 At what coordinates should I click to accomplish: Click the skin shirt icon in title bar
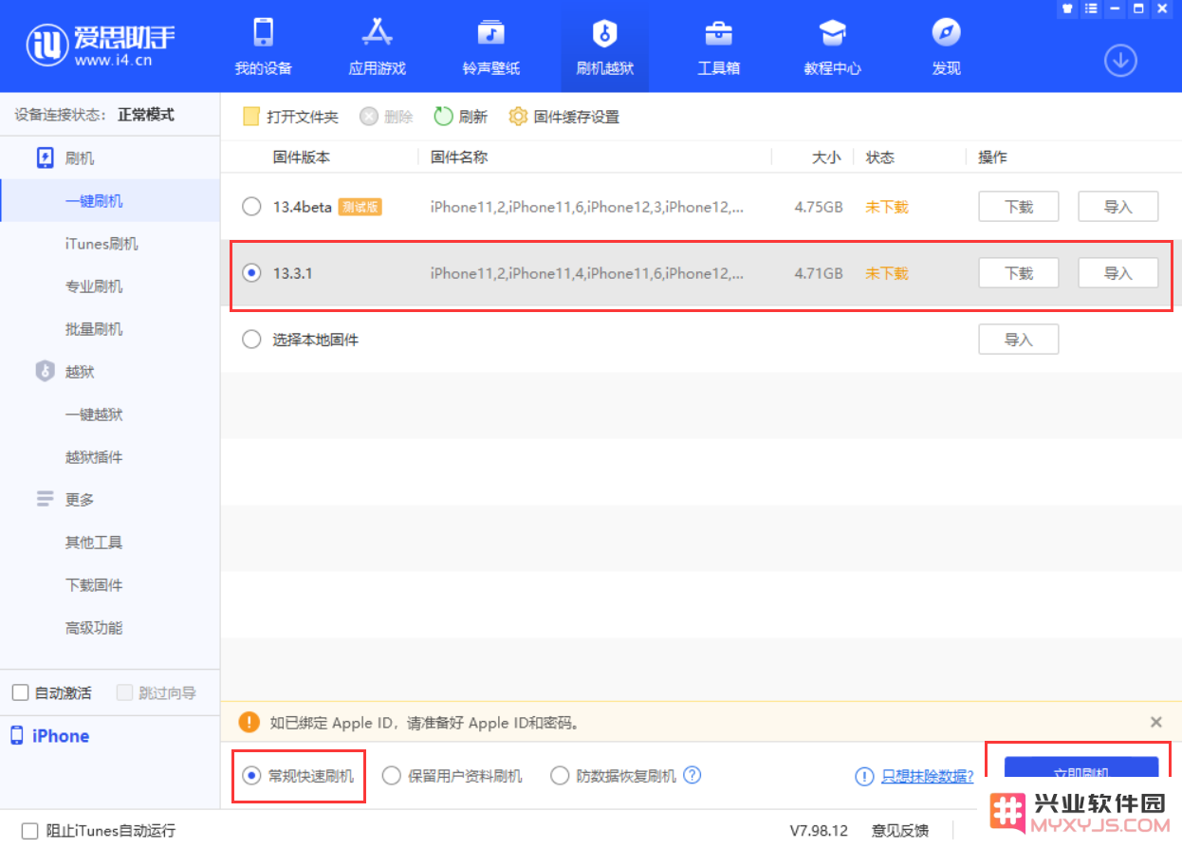click(x=1067, y=9)
